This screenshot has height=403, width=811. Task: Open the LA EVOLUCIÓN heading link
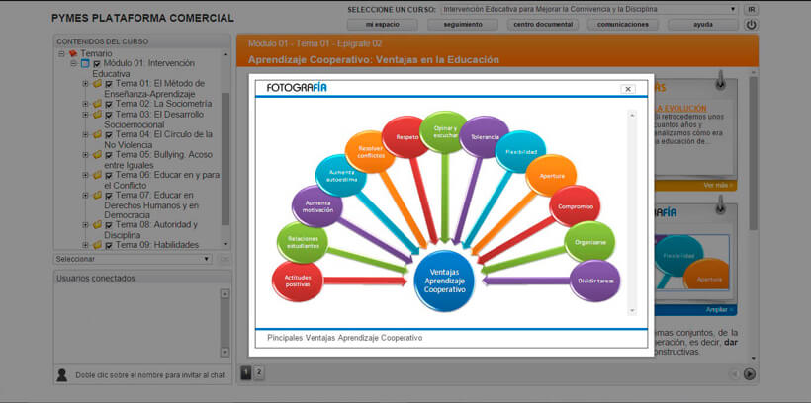pos(680,109)
